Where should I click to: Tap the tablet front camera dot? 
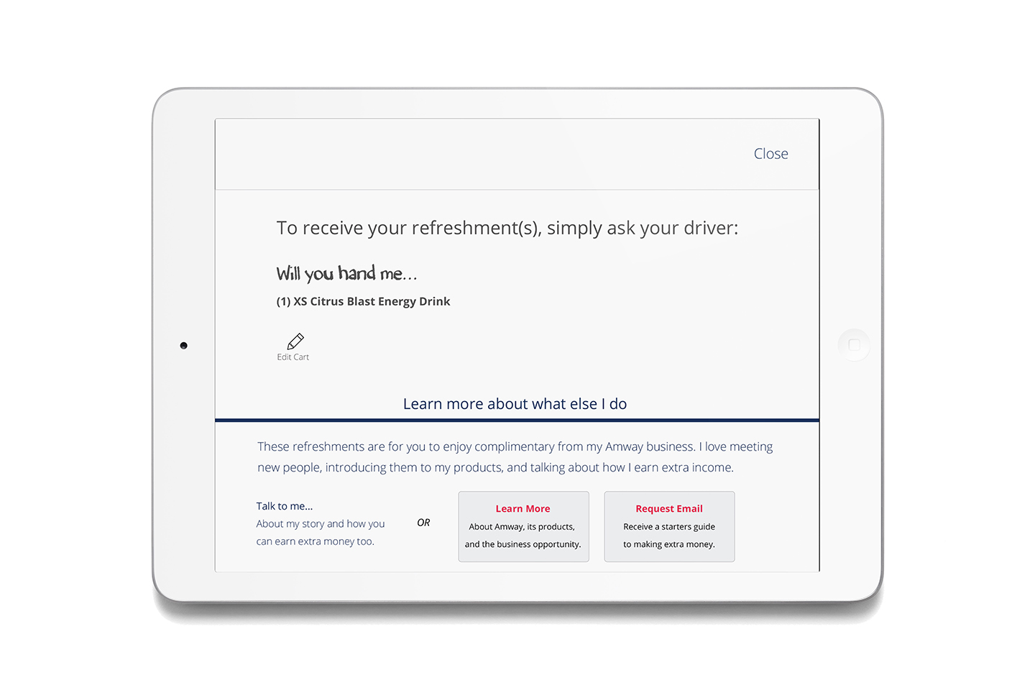(184, 346)
